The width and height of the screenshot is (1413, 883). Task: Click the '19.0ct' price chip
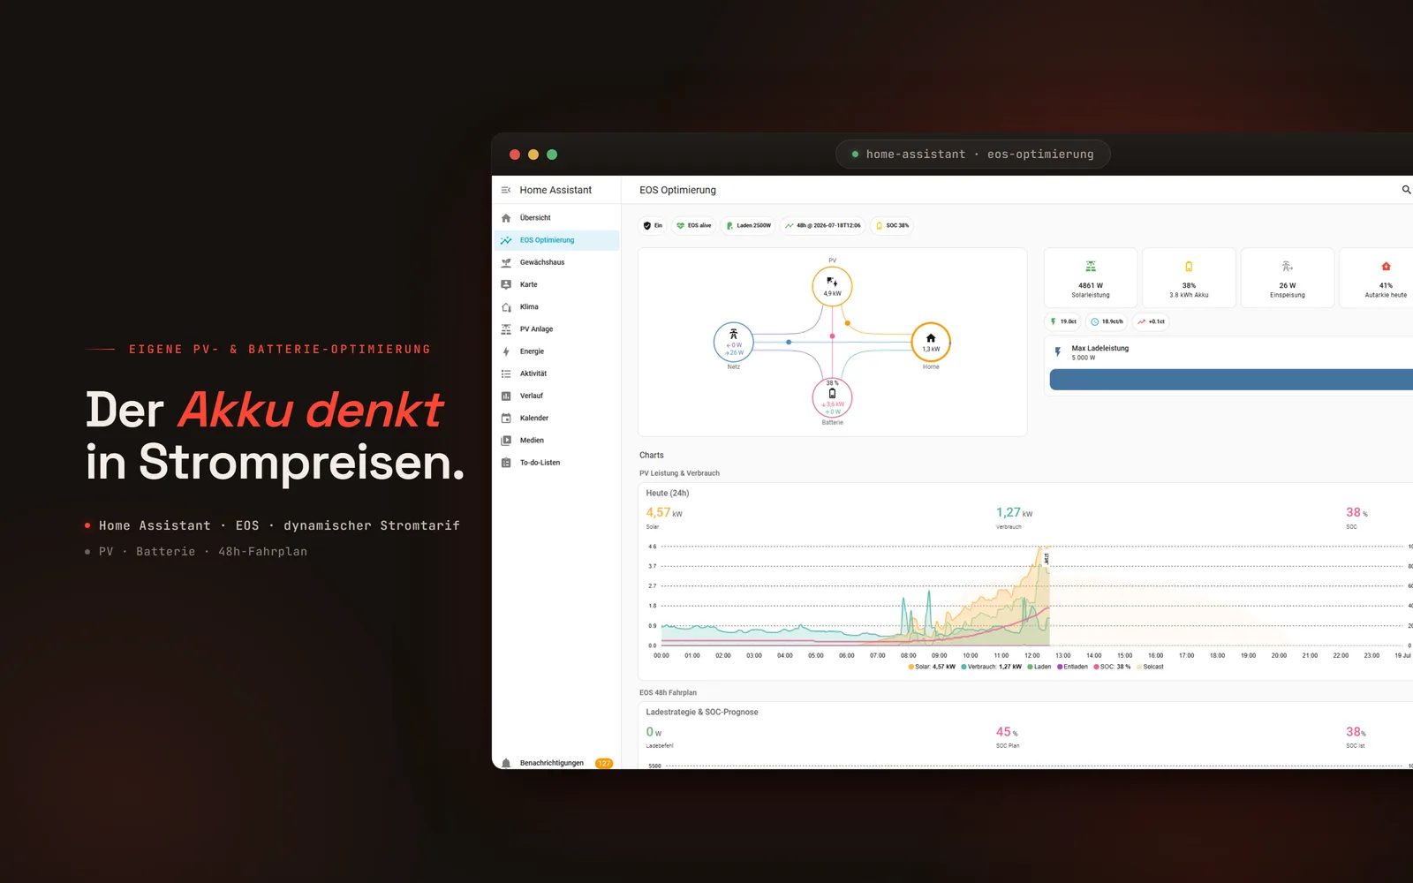pos(1063,321)
